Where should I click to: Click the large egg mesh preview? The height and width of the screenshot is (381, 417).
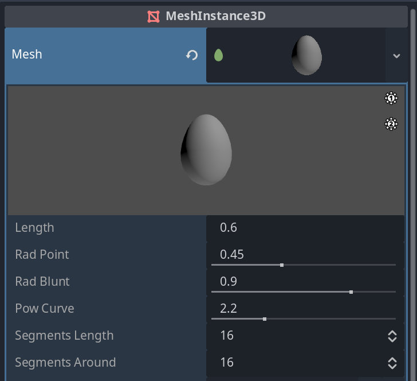(x=207, y=149)
